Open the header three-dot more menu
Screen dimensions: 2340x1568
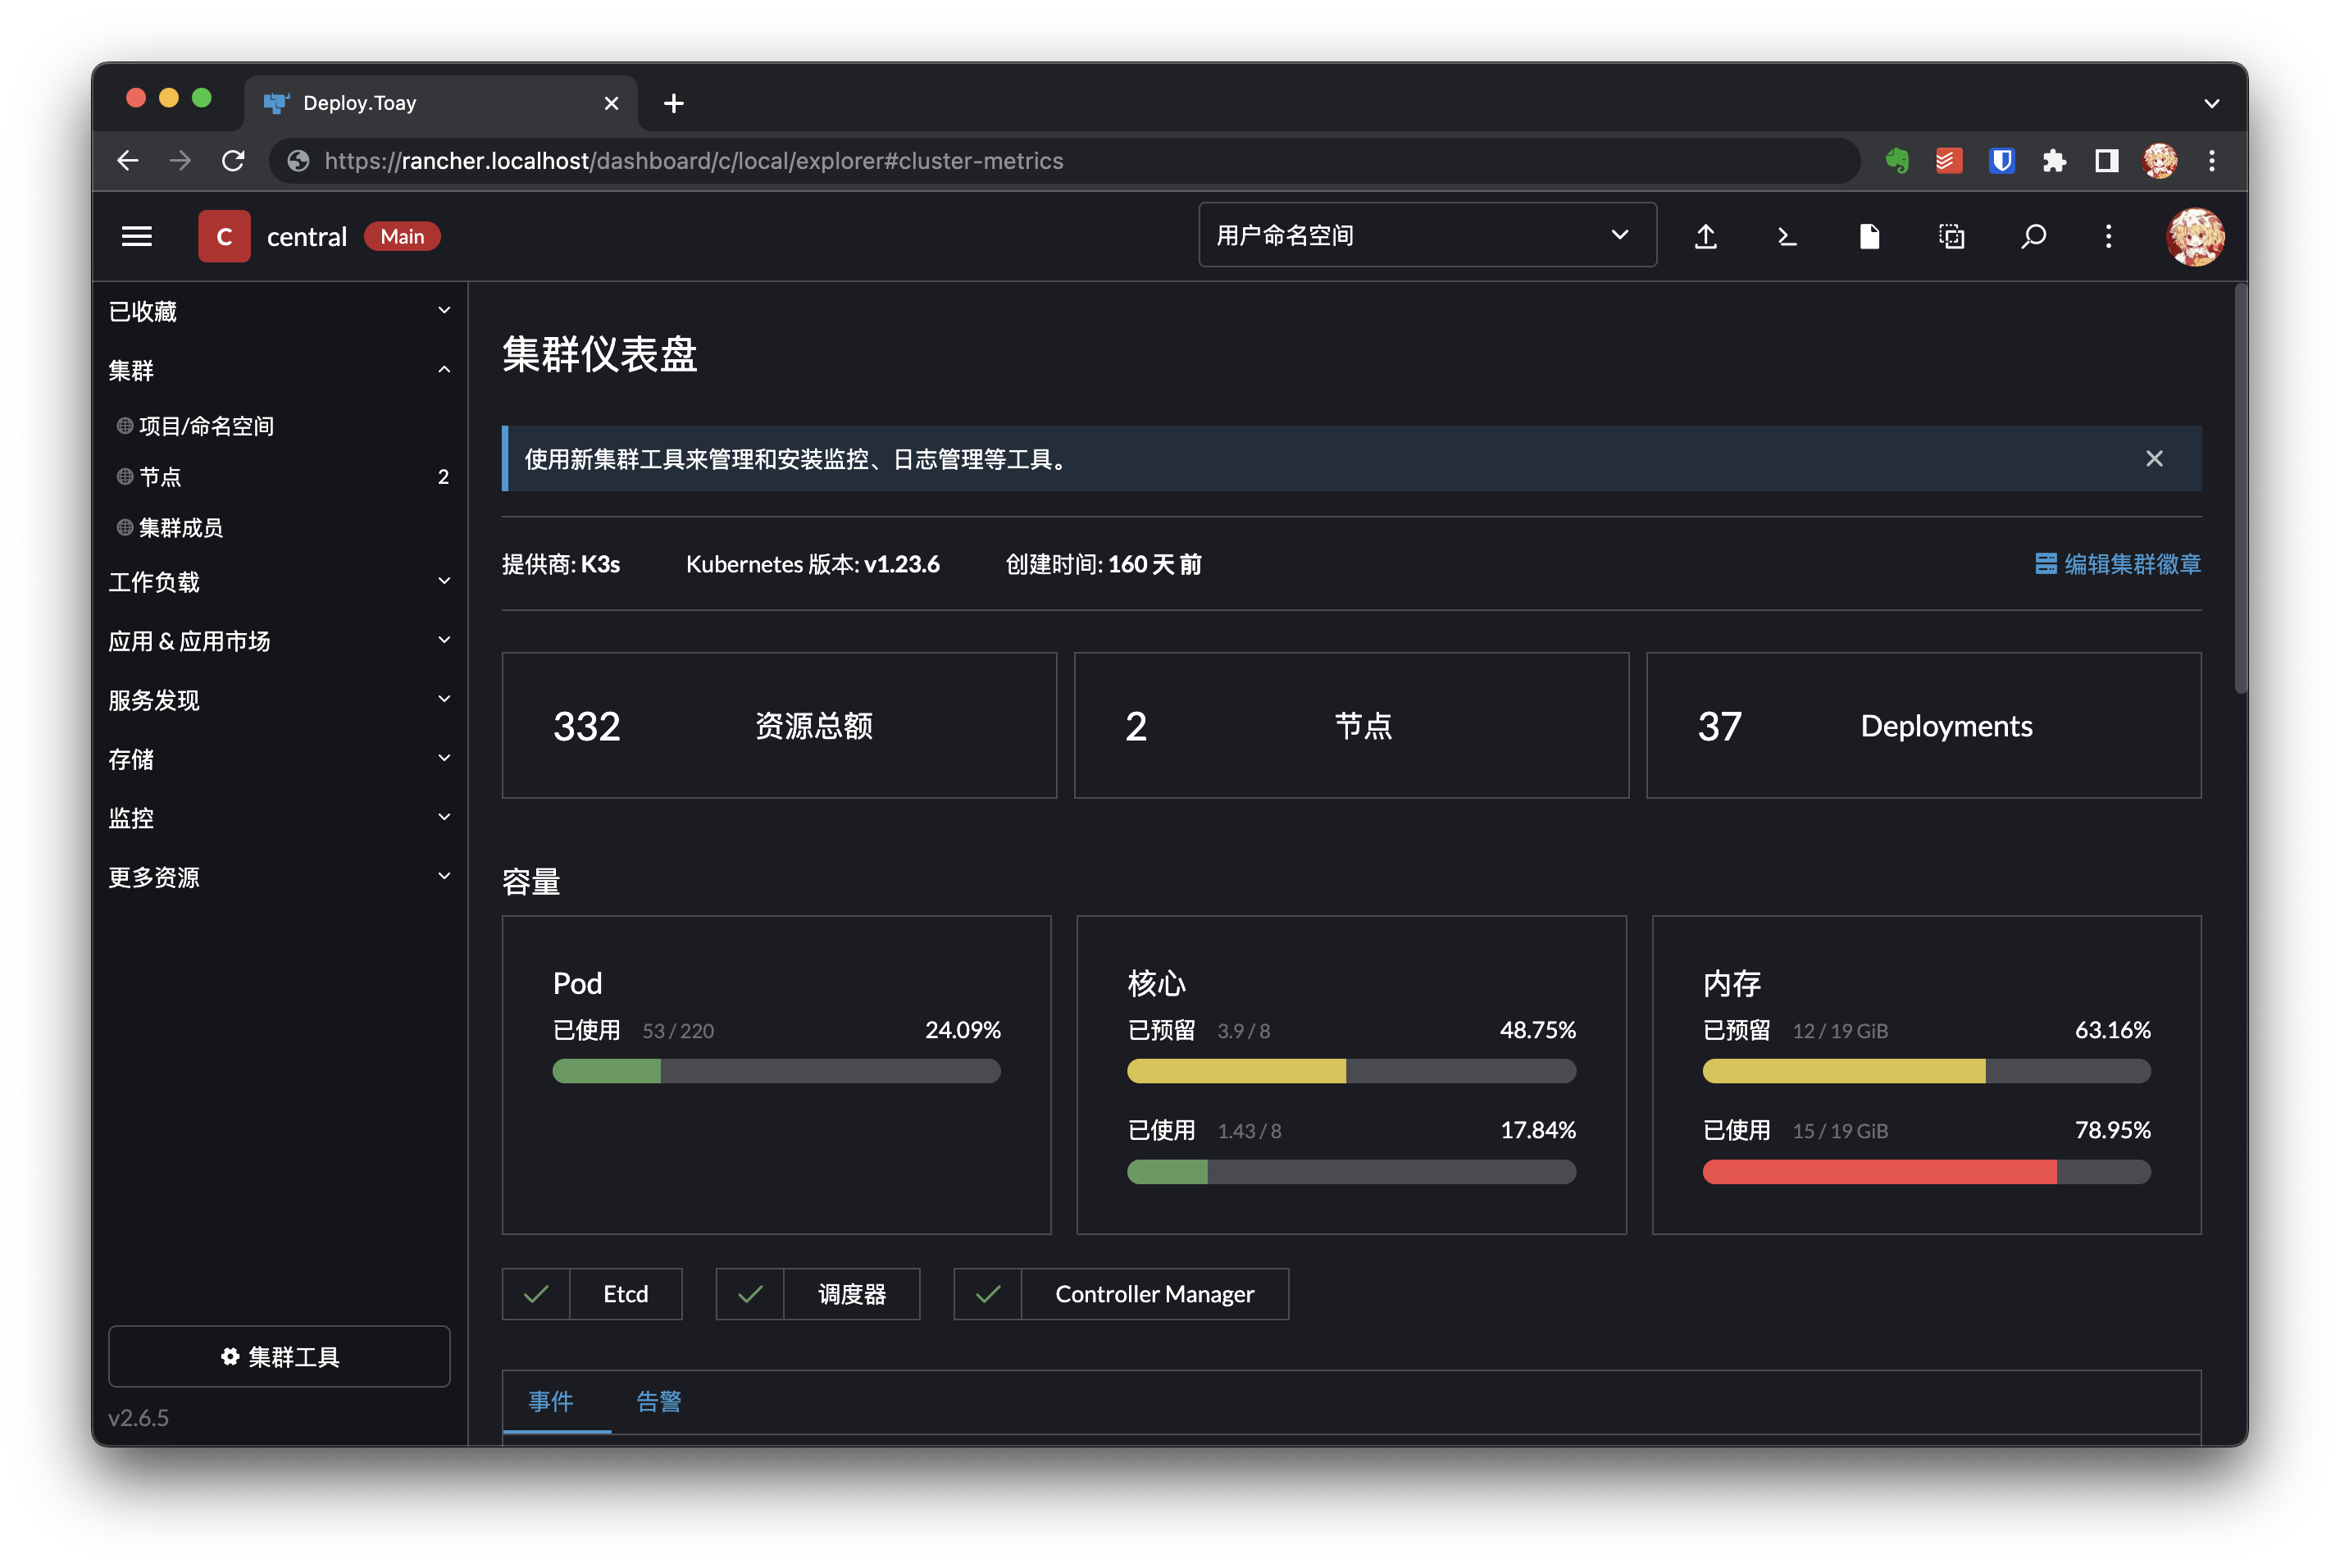[x=2109, y=237]
